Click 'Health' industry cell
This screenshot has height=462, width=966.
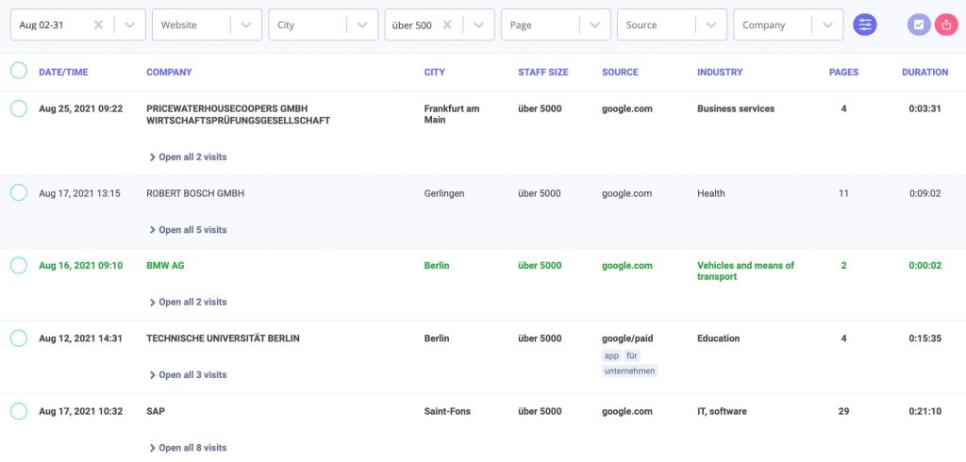(x=711, y=193)
